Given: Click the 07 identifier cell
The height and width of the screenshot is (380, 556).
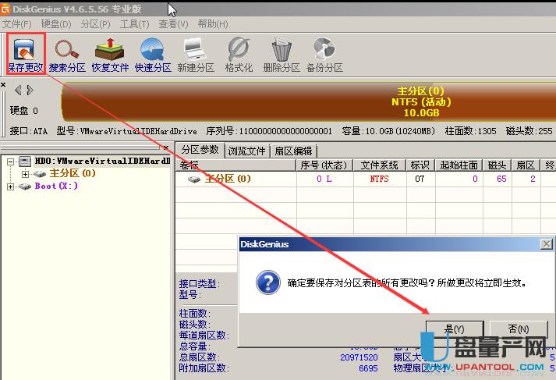Looking at the screenshot, I should click(420, 179).
